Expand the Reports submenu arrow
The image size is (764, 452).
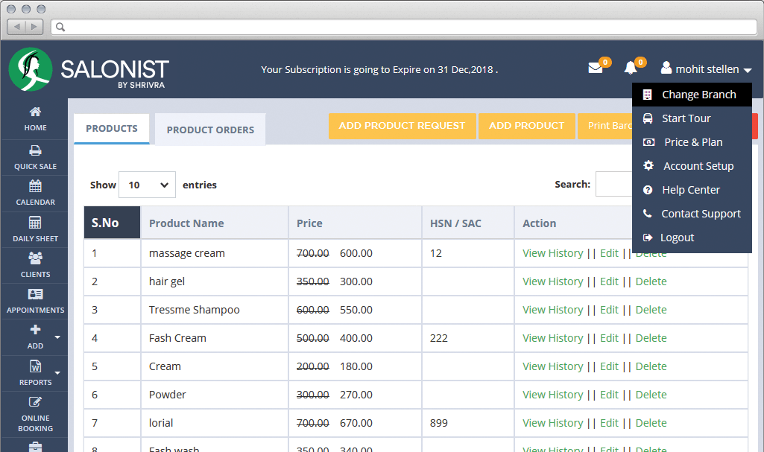pyautogui.click(x=57, y=373)
